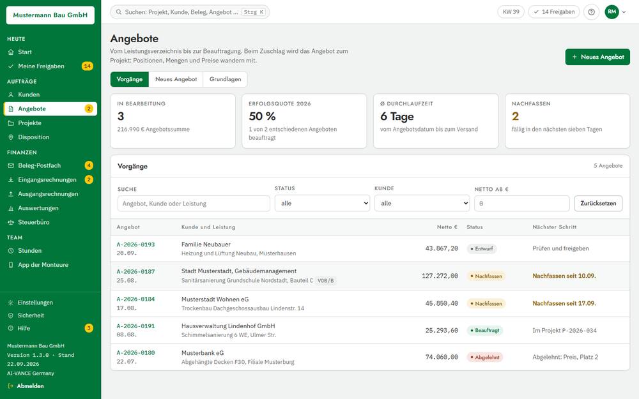Click the KW 39 calendar week pill
The width and height of the screenshot is (639, 399).
[511, 11]
